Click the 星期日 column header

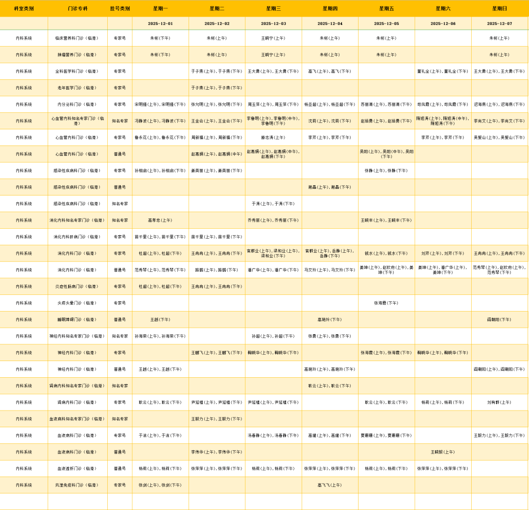tap(499, 8)
